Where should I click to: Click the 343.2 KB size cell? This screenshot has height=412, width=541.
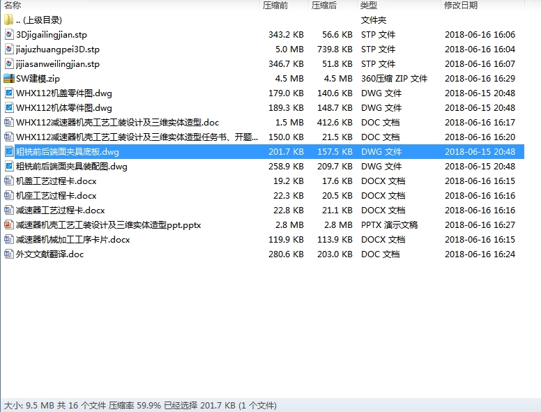click(x=286, y=34)
